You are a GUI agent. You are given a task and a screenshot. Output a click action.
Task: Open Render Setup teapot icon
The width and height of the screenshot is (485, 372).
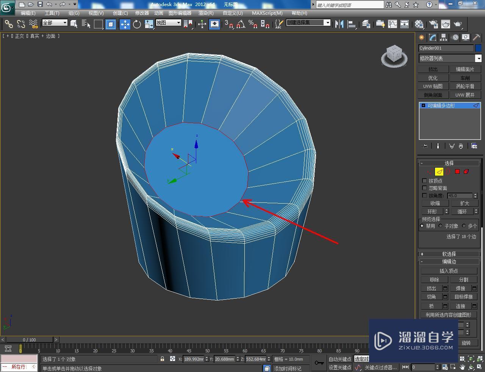pyautogui.click(x=433, y=24)
